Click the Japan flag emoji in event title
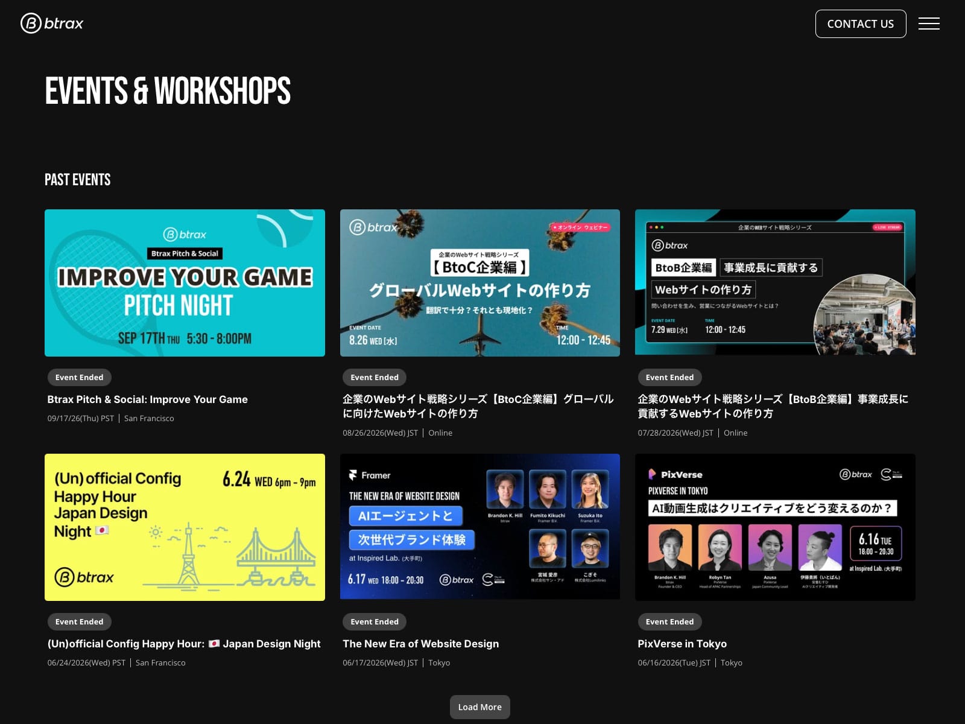Screen dimensions: 965x724 (214, 644)
